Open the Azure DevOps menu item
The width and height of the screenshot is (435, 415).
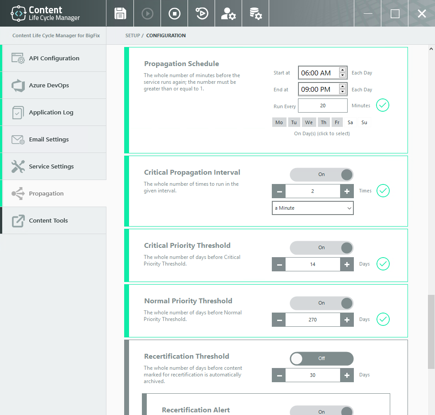[x=54, y=85]
